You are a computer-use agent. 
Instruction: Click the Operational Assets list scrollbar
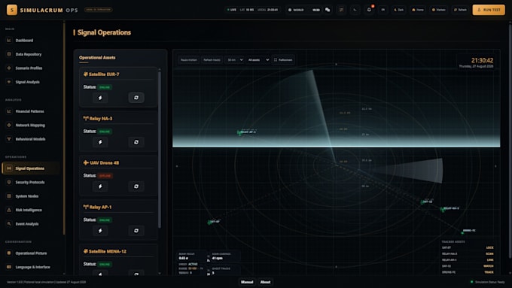160,150
